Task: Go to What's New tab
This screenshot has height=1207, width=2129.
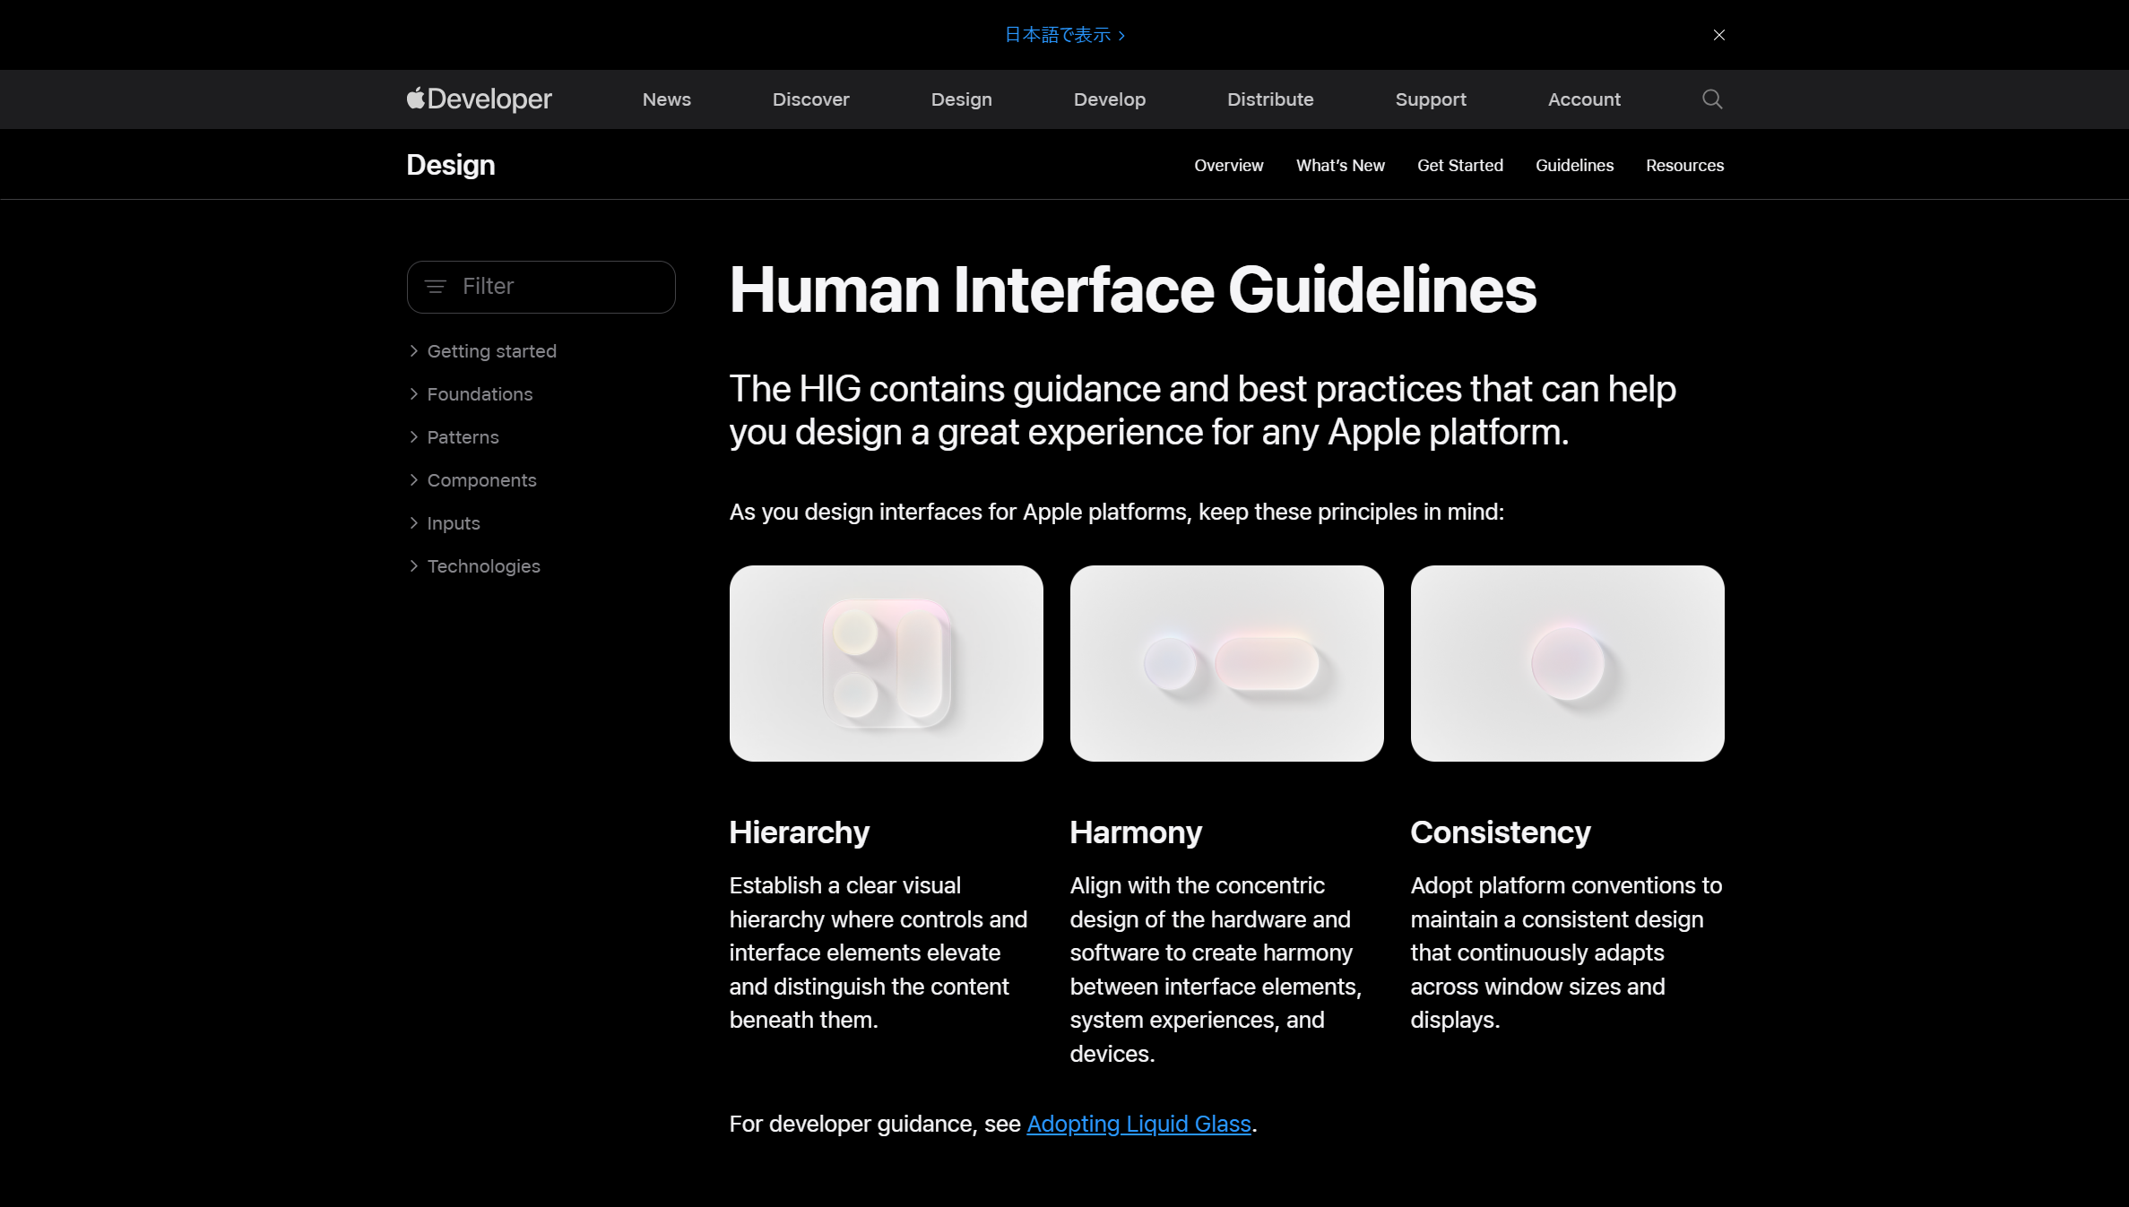Action: click(1339, 166)
